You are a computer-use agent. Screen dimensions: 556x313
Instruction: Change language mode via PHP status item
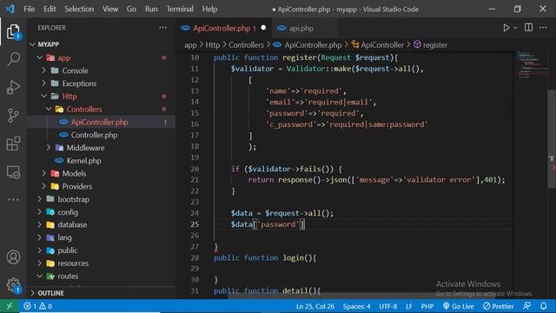click(427, 306)
